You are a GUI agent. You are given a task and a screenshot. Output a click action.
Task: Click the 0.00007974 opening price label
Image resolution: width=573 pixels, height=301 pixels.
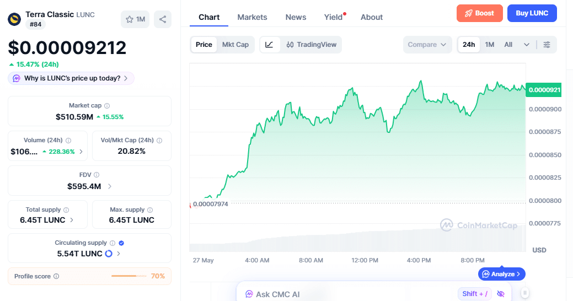tap(211, 204)
